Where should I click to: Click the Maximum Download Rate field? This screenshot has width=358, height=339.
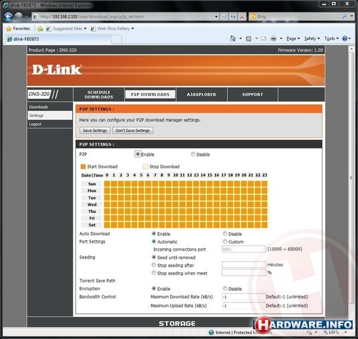(x=243, y=297)
